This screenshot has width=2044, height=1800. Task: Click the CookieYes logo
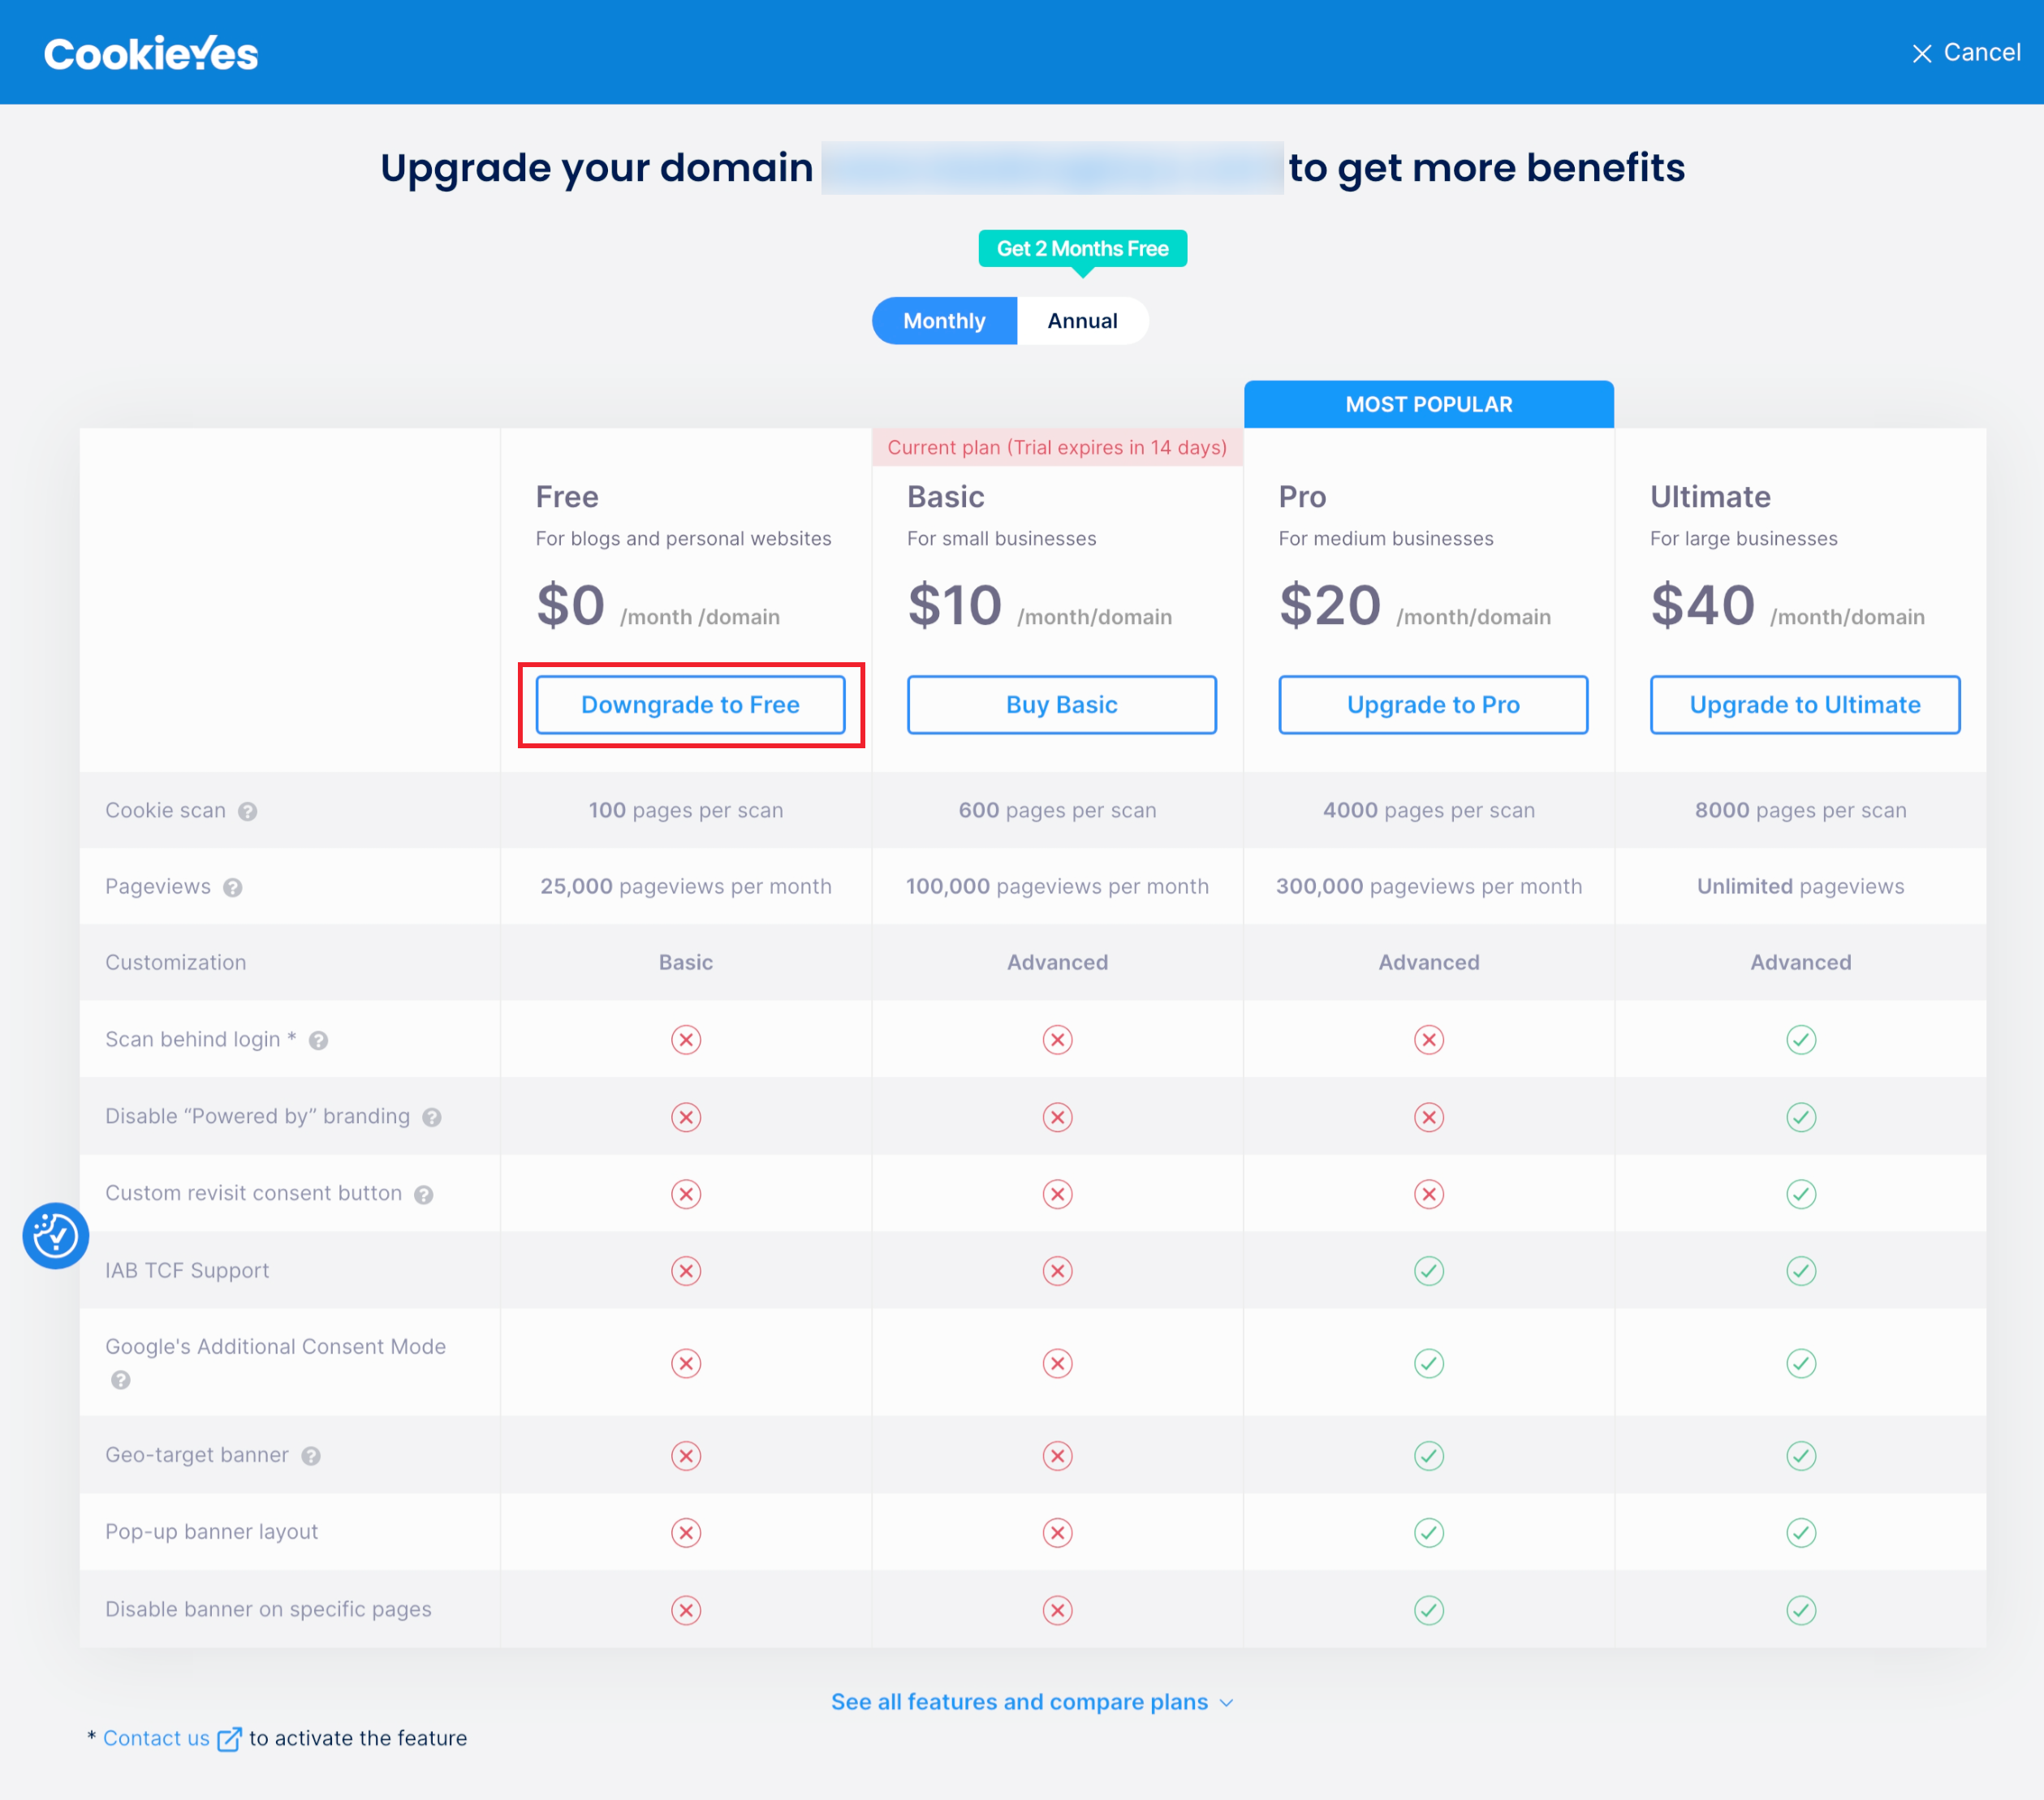coord(151,54)
